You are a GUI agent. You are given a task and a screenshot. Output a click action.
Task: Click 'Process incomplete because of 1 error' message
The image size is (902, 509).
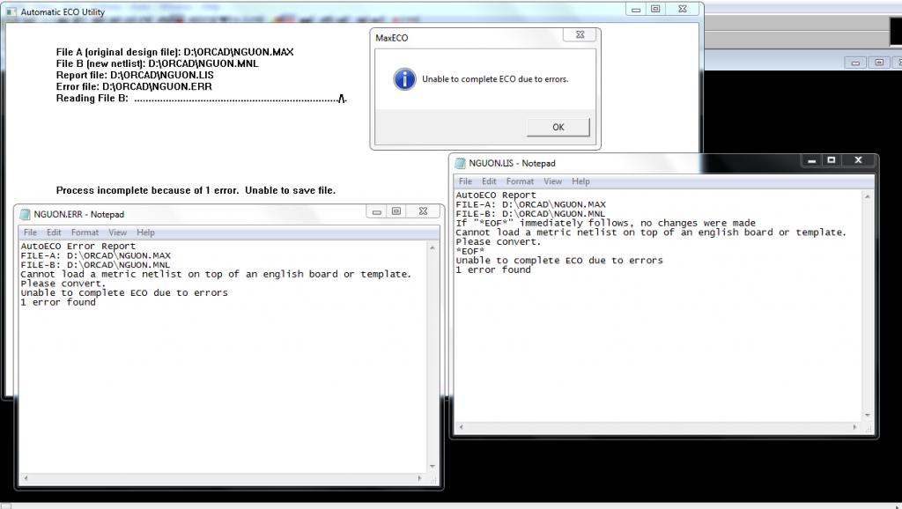tap(196, 190)
